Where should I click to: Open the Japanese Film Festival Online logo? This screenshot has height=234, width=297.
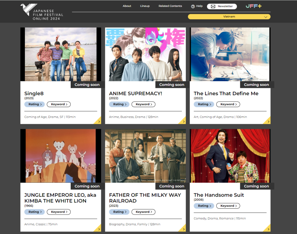coord(42,12)
